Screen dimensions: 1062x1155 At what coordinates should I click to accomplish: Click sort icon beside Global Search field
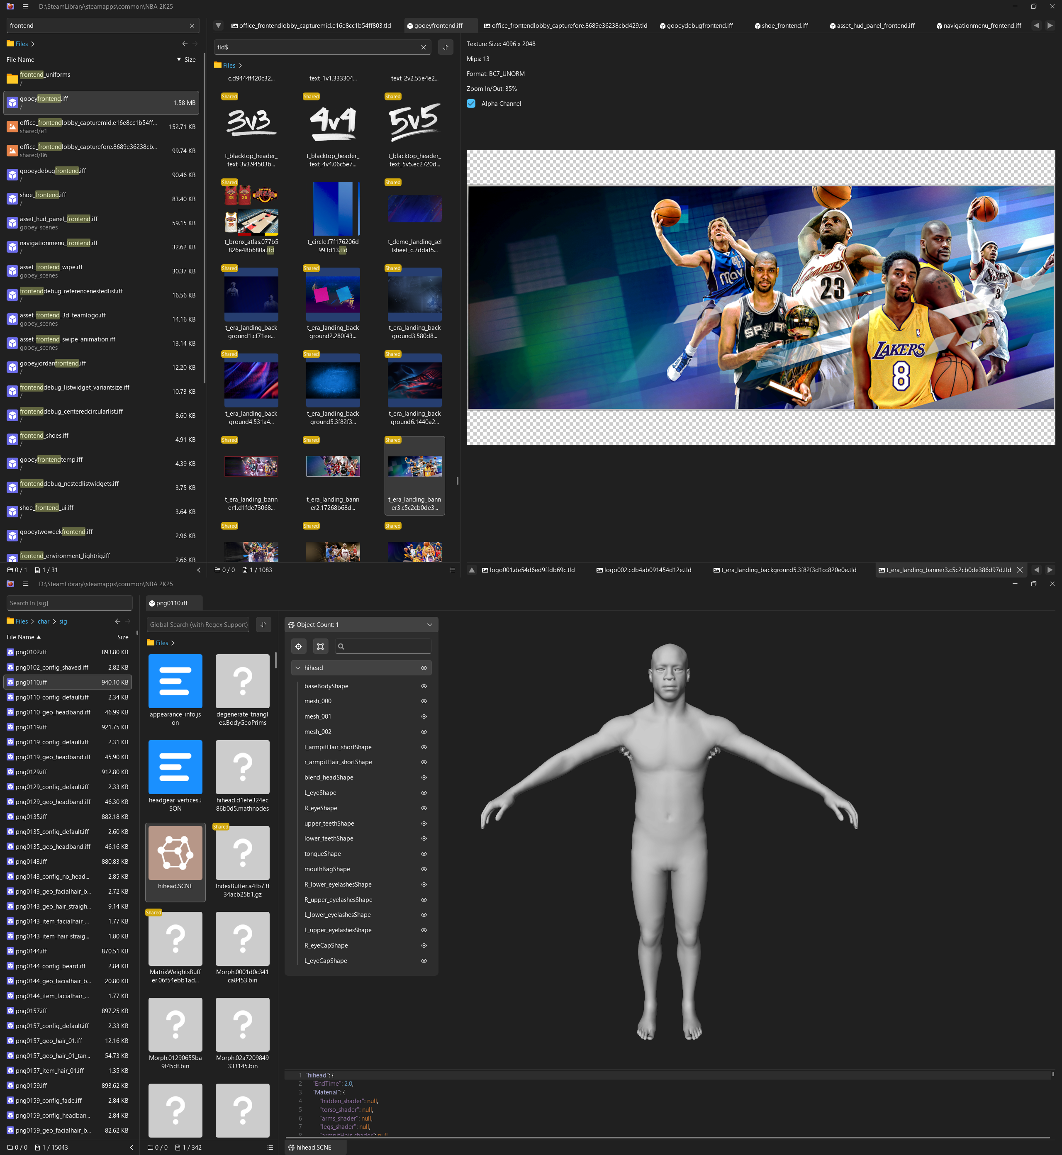click(263, 625)
